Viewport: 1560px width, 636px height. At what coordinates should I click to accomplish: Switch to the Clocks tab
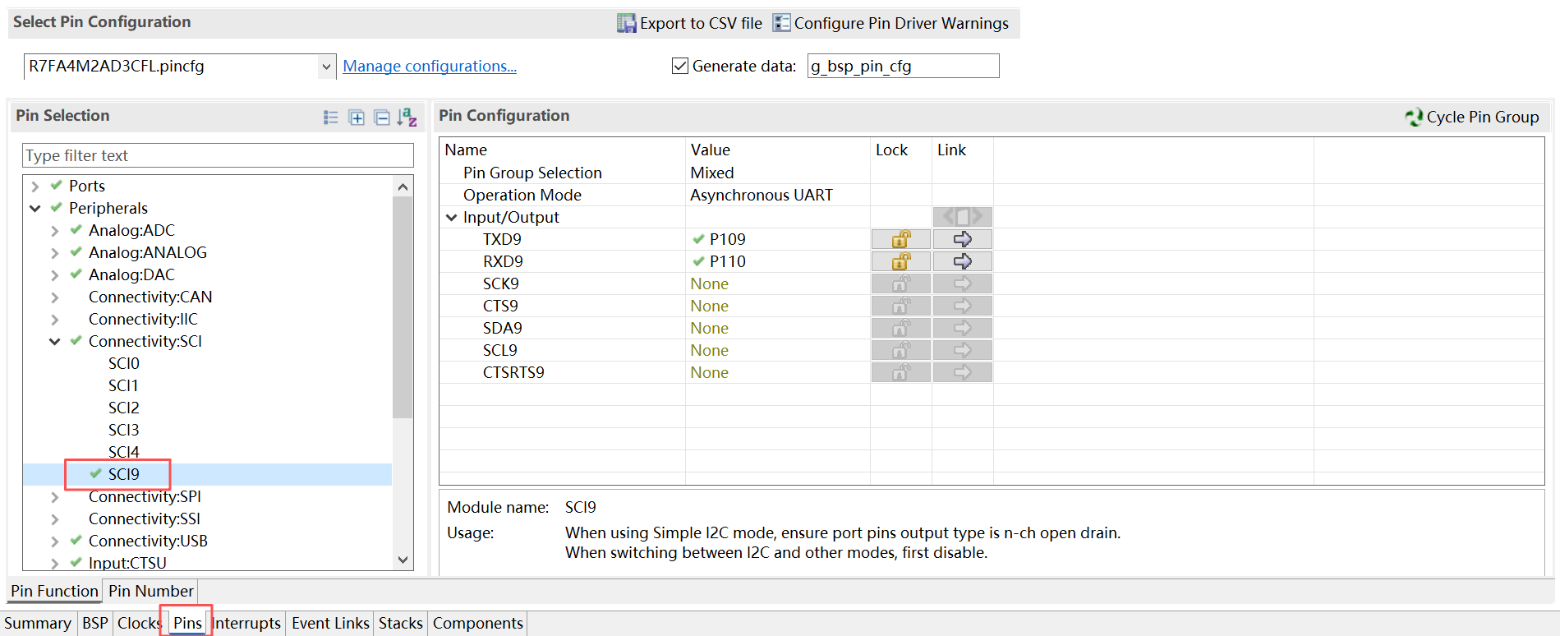[x=139, y=623]
